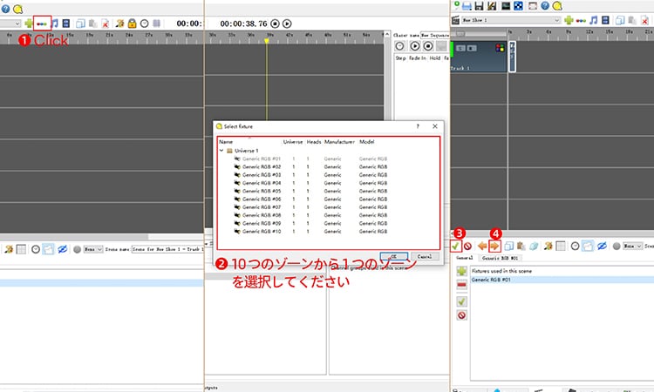Click Save As icon in right window toolbar

coord(492,6)
